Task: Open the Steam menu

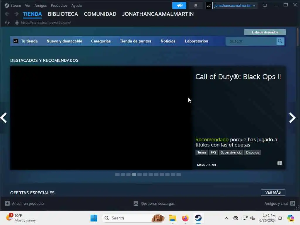Action: 16,5
